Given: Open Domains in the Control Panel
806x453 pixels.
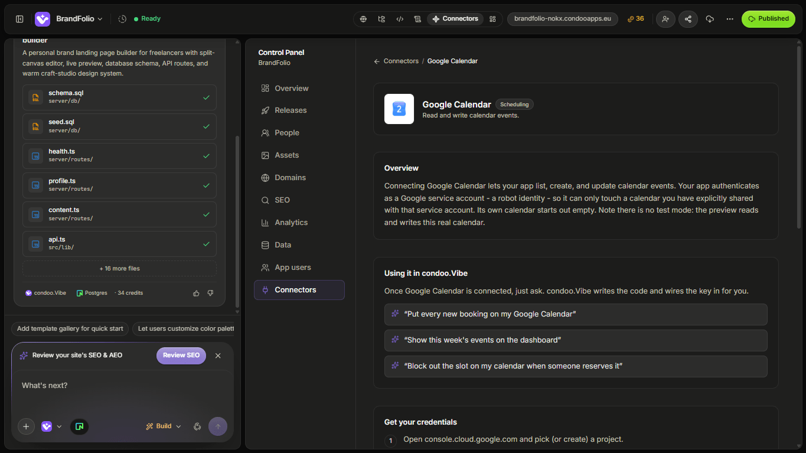Looking at the screenshot, I should pos(299,178).
